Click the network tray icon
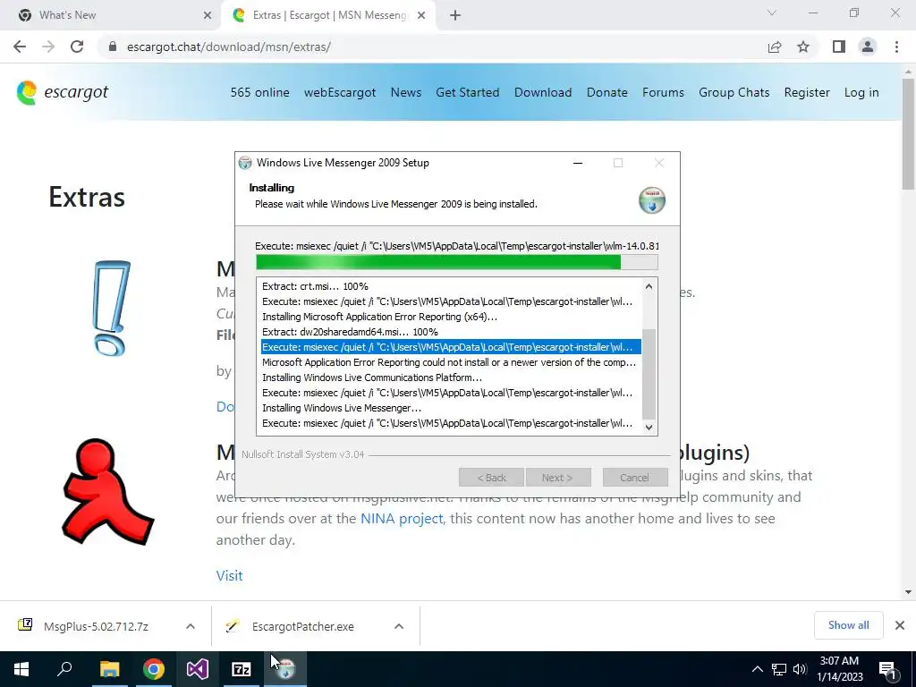Image resolution: width=916 pixels, height=687 pixels. [x=779, y=669]
